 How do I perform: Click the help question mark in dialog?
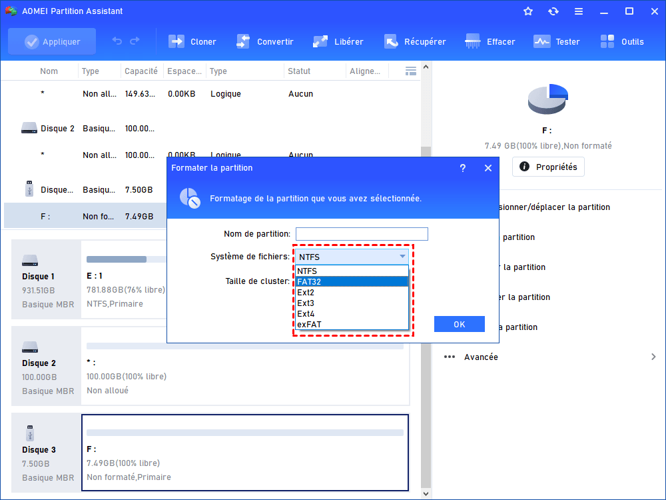[463, 169]
